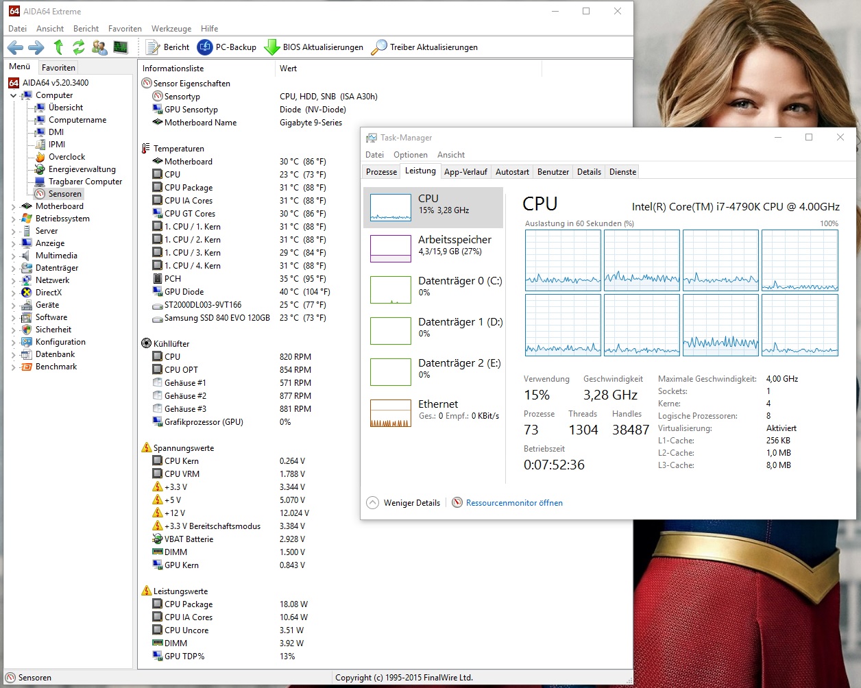Go back with the blue left arrow
Viewport: 861px width, 688px height.
[15, 47]
